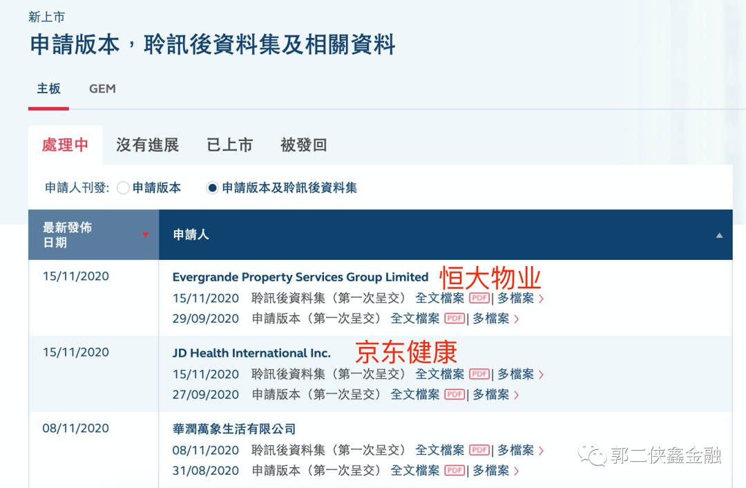
Task: Open the 處理中 status tab
Action: [65, 145]
